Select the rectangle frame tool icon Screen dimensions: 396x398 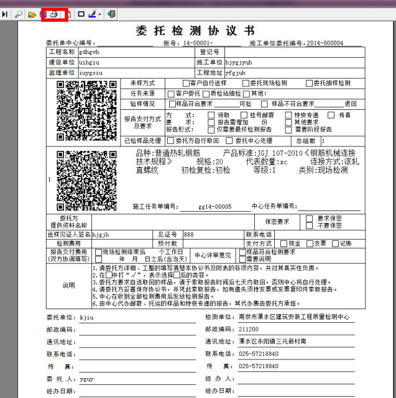click(x=81, y=14)
